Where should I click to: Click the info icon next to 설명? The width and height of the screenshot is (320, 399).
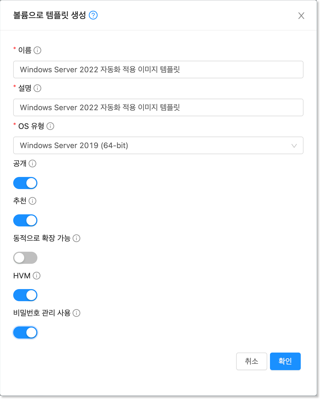pyautogui.click(x=37, y=88)
